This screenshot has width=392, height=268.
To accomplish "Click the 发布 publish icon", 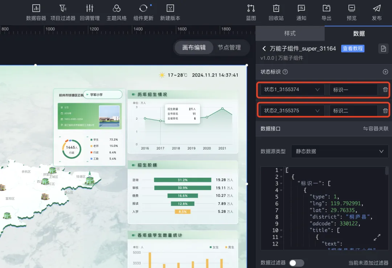I will 377,8.
